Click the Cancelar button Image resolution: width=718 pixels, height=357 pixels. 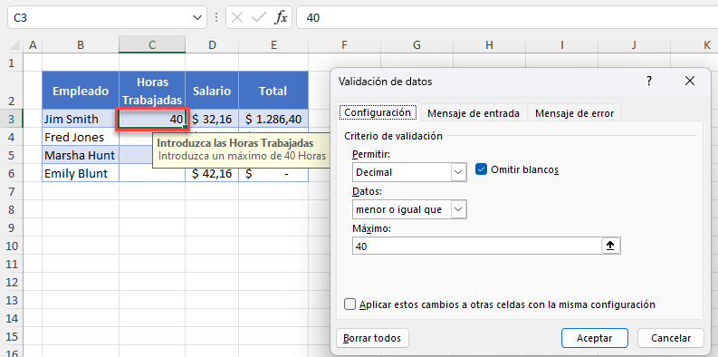[x=671, y=338]
